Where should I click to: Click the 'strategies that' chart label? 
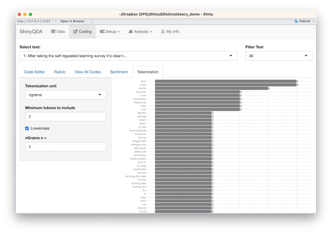point(139,145)
